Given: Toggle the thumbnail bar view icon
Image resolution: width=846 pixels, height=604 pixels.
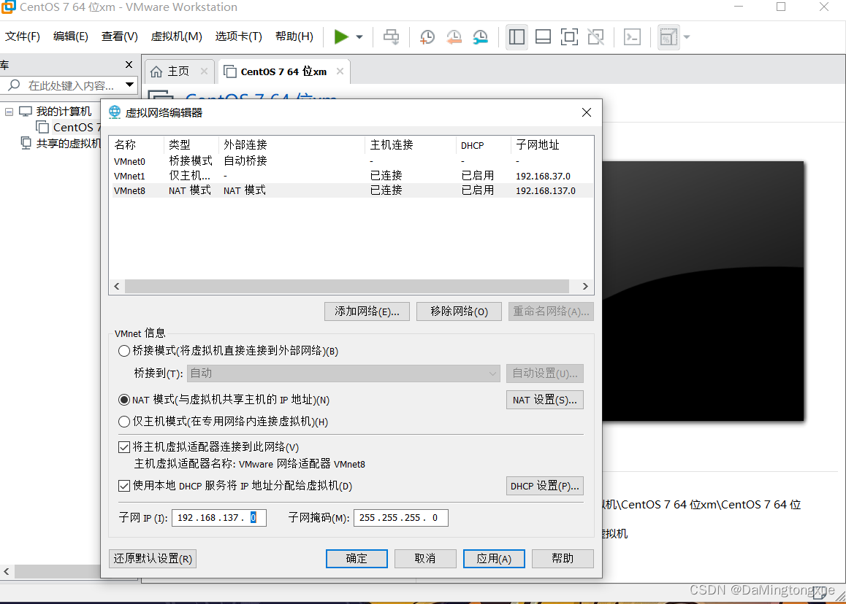Looking at the screenshot, I should 543,37.
